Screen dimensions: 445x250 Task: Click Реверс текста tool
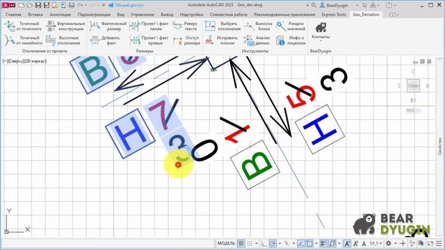(185, 26)
